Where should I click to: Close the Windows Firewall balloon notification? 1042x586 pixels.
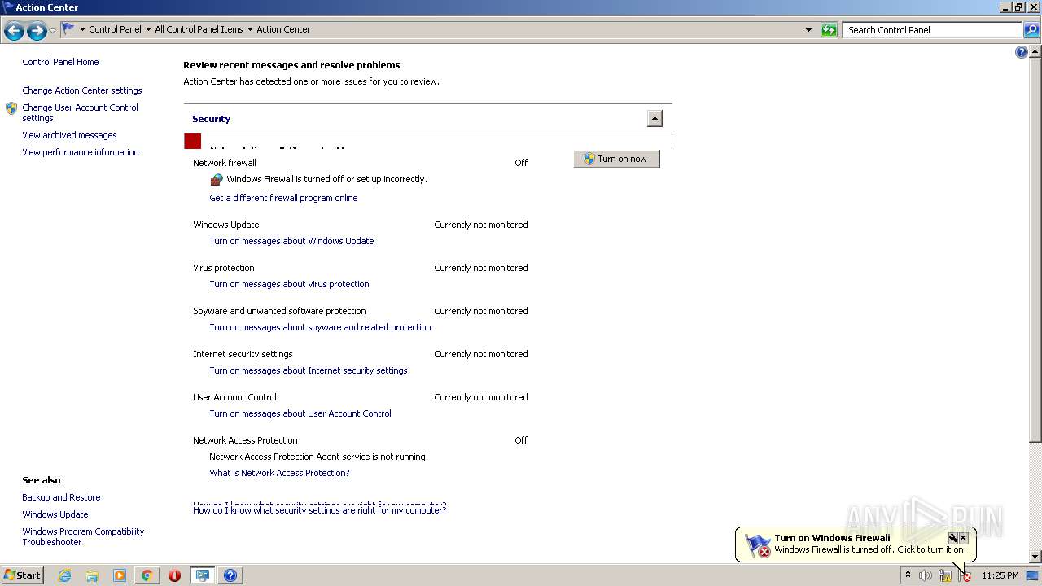[963, 538]
